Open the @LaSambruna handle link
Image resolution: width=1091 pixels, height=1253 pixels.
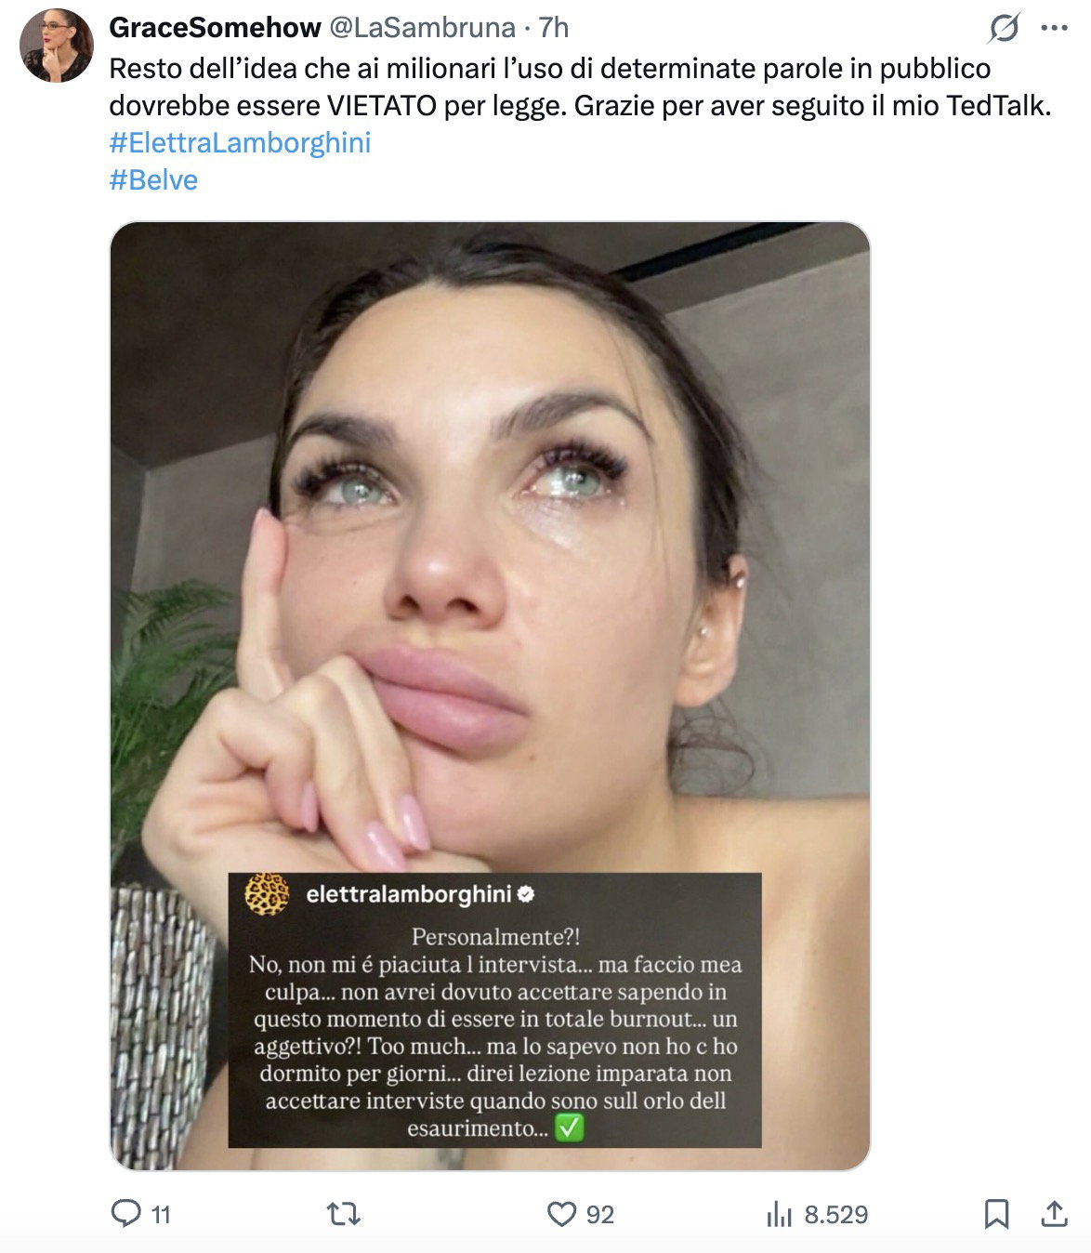[422, 28]
